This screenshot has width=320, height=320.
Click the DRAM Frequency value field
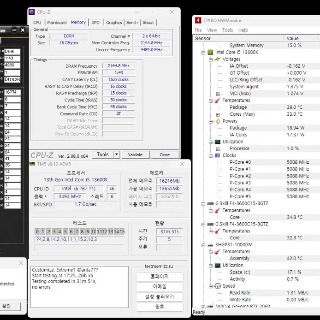point(119,66)
